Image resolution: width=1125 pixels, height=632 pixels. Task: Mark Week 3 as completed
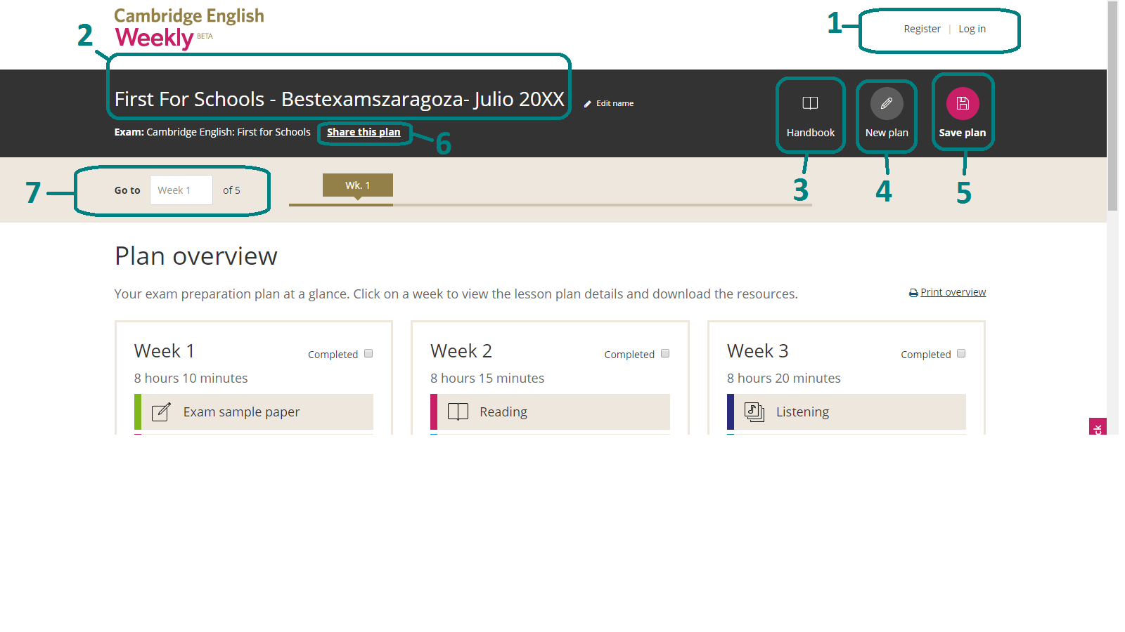click(x=961, y=354)
